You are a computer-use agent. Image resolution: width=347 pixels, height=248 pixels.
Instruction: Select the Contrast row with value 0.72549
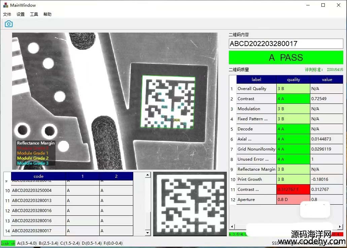(x=290, y=99)
